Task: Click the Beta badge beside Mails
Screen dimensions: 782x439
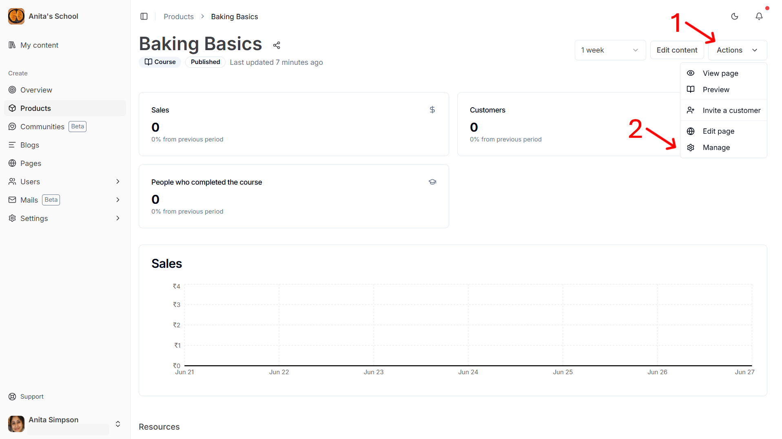Action: click(51, 200)
